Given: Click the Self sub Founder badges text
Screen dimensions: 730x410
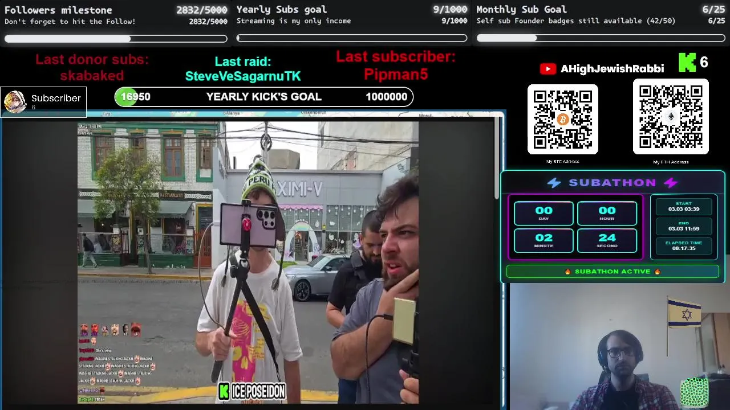Looking at the screenshot, I should pos(576,21).
